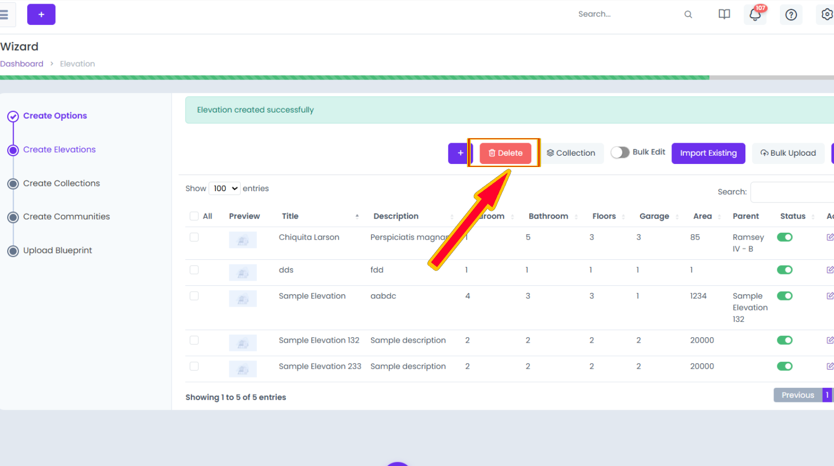The image size is (834, 466).
Task: Click the Bulk Upload button
Action: 788,153
